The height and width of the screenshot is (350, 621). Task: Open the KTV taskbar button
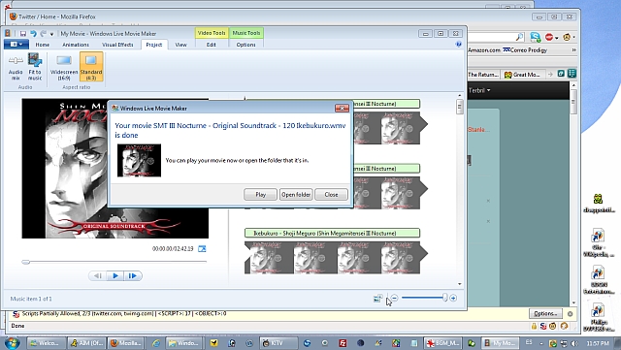(x=278, y=343)
